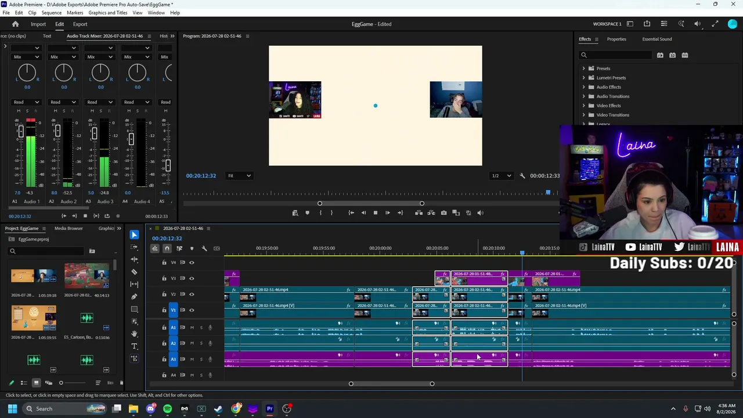Select the Pen tool
Viewport: 743px width, 418px height.
(134, 297)
